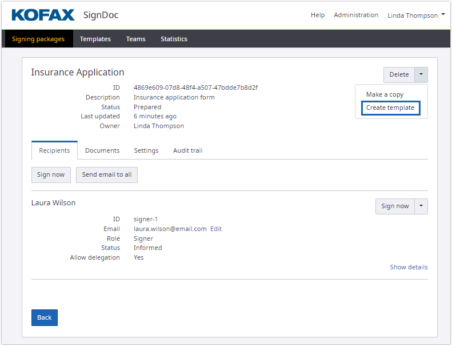Open the Help page
The width and height of the screenshot is (452, 346).
318,15
